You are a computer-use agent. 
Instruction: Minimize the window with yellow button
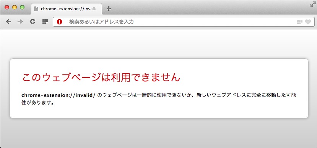click(15, 7)
